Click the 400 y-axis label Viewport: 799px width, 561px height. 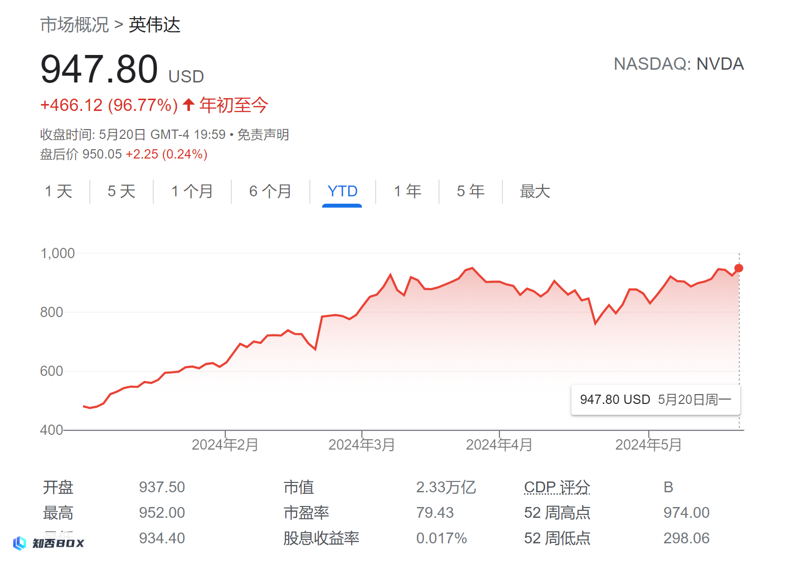(x=52, y=430)
